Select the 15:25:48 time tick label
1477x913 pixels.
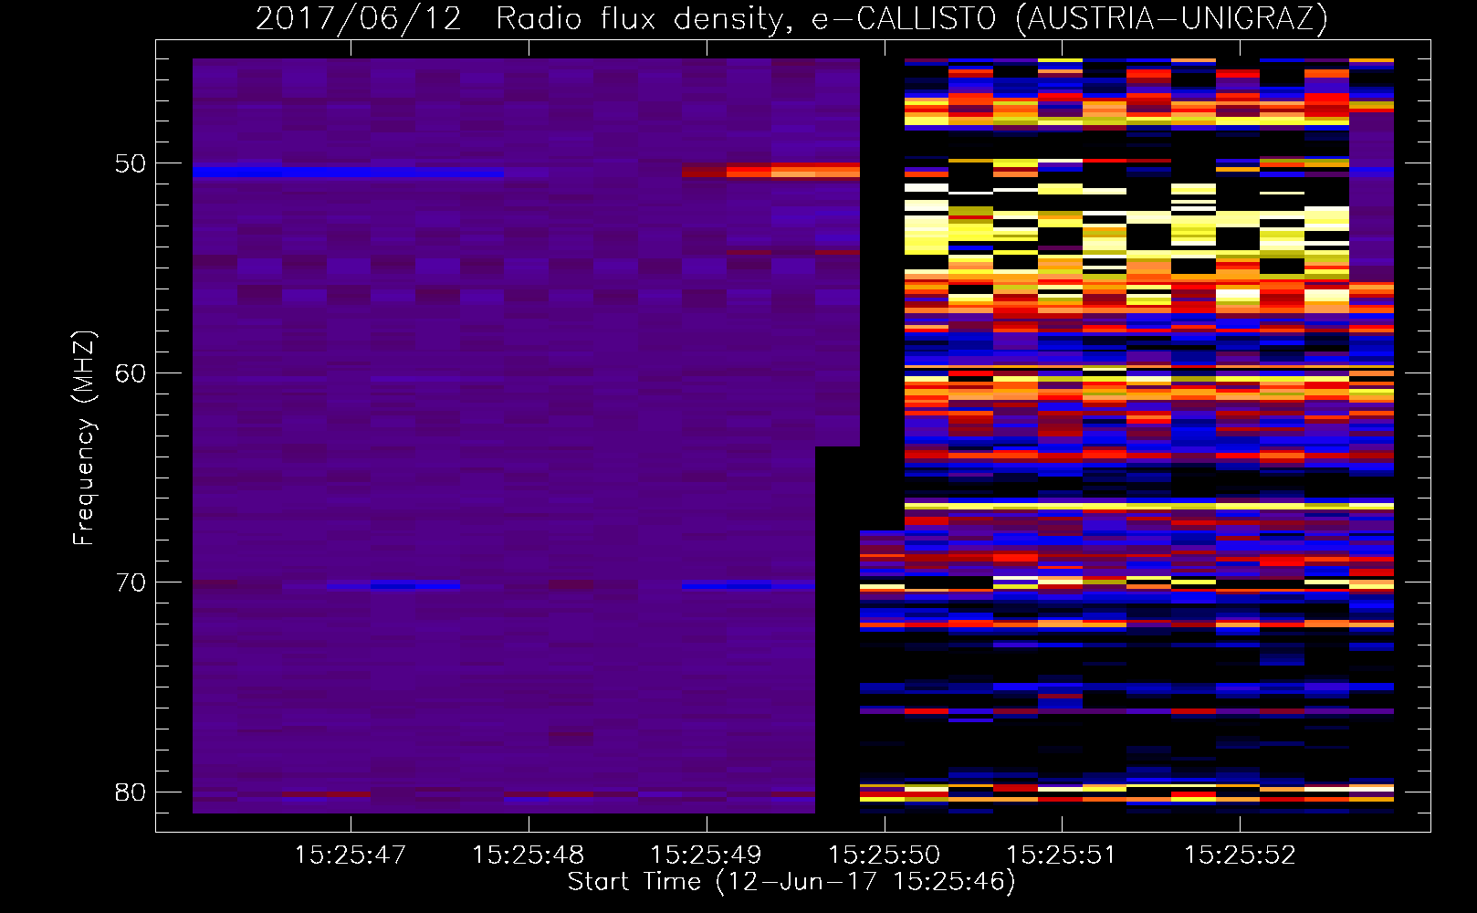point(529,855)
